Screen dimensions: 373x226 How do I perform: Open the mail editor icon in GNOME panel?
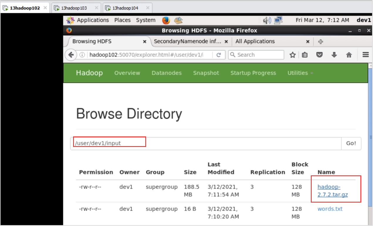point(178,20)
